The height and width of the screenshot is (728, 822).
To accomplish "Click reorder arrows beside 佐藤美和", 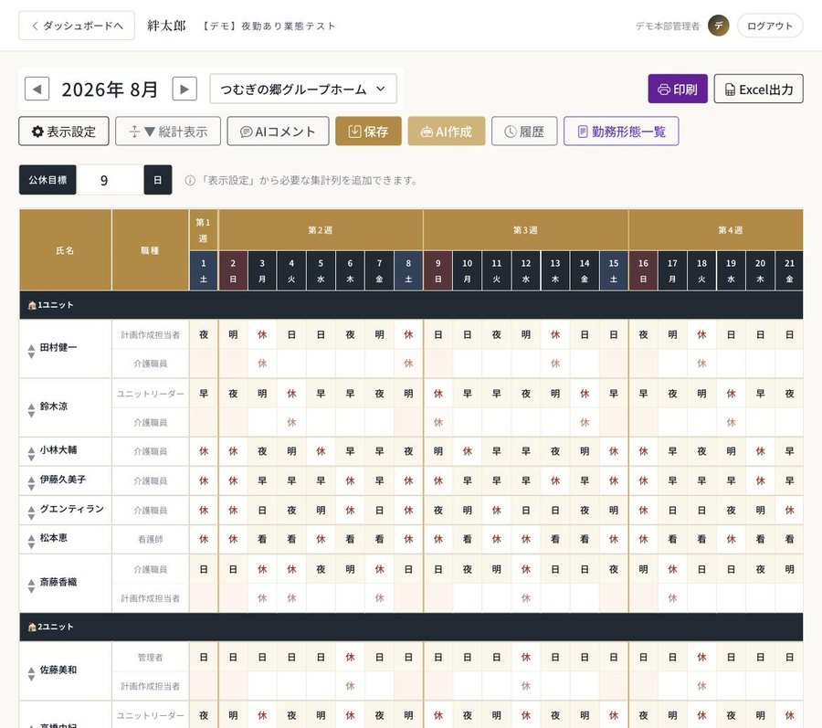I will [x=31, y=674].
